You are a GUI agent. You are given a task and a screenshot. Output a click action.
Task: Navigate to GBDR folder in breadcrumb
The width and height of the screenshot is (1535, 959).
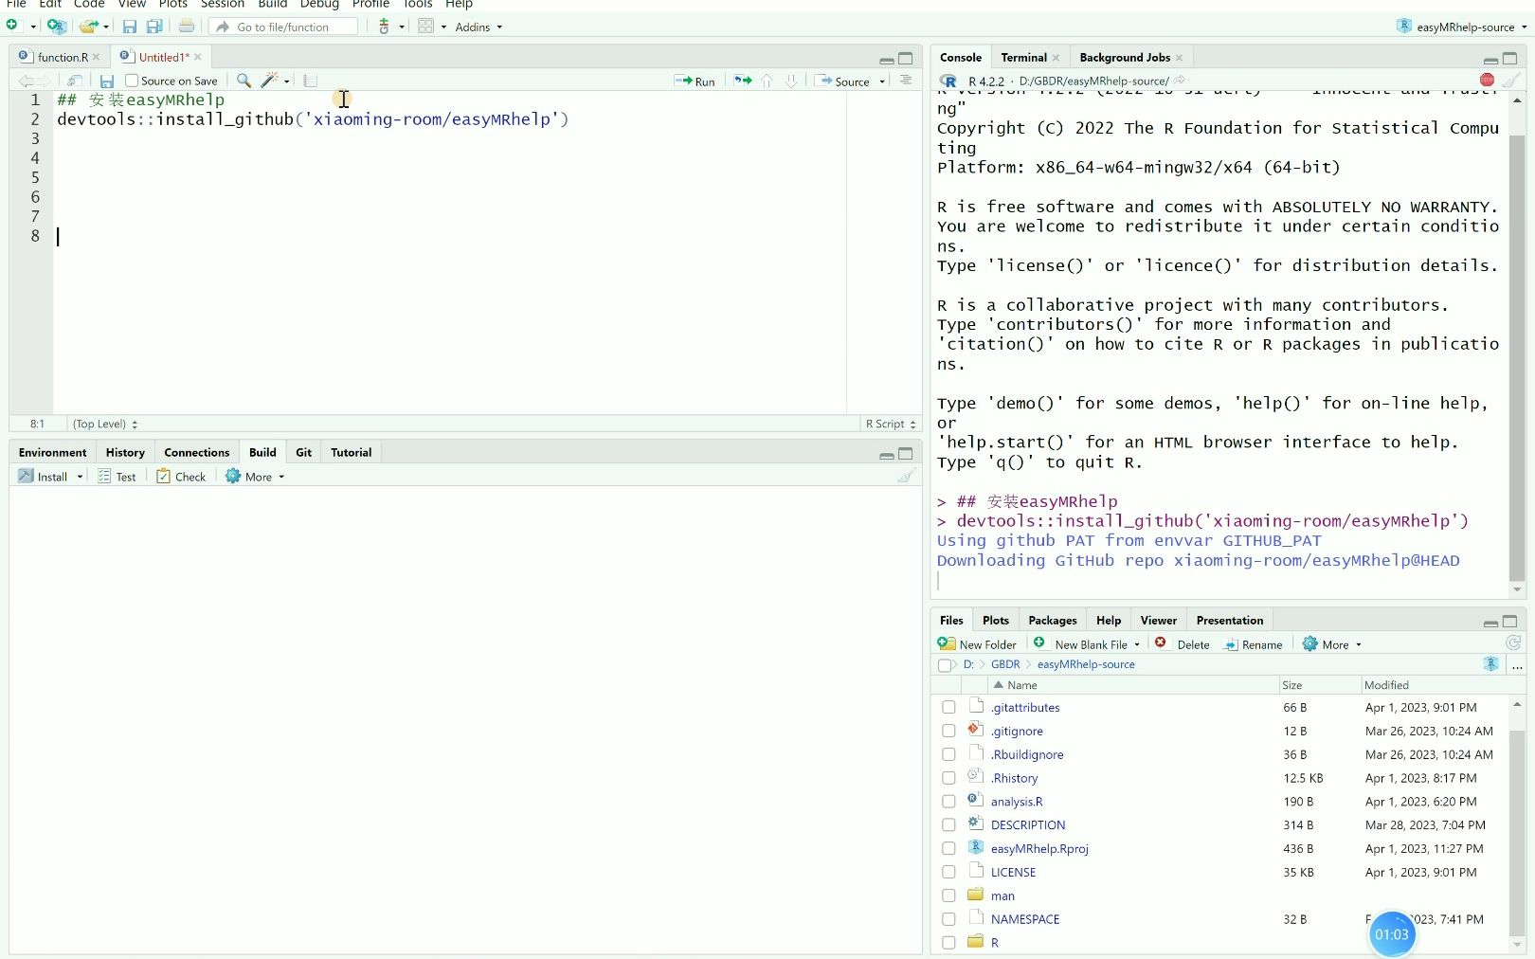point(1005,664)
